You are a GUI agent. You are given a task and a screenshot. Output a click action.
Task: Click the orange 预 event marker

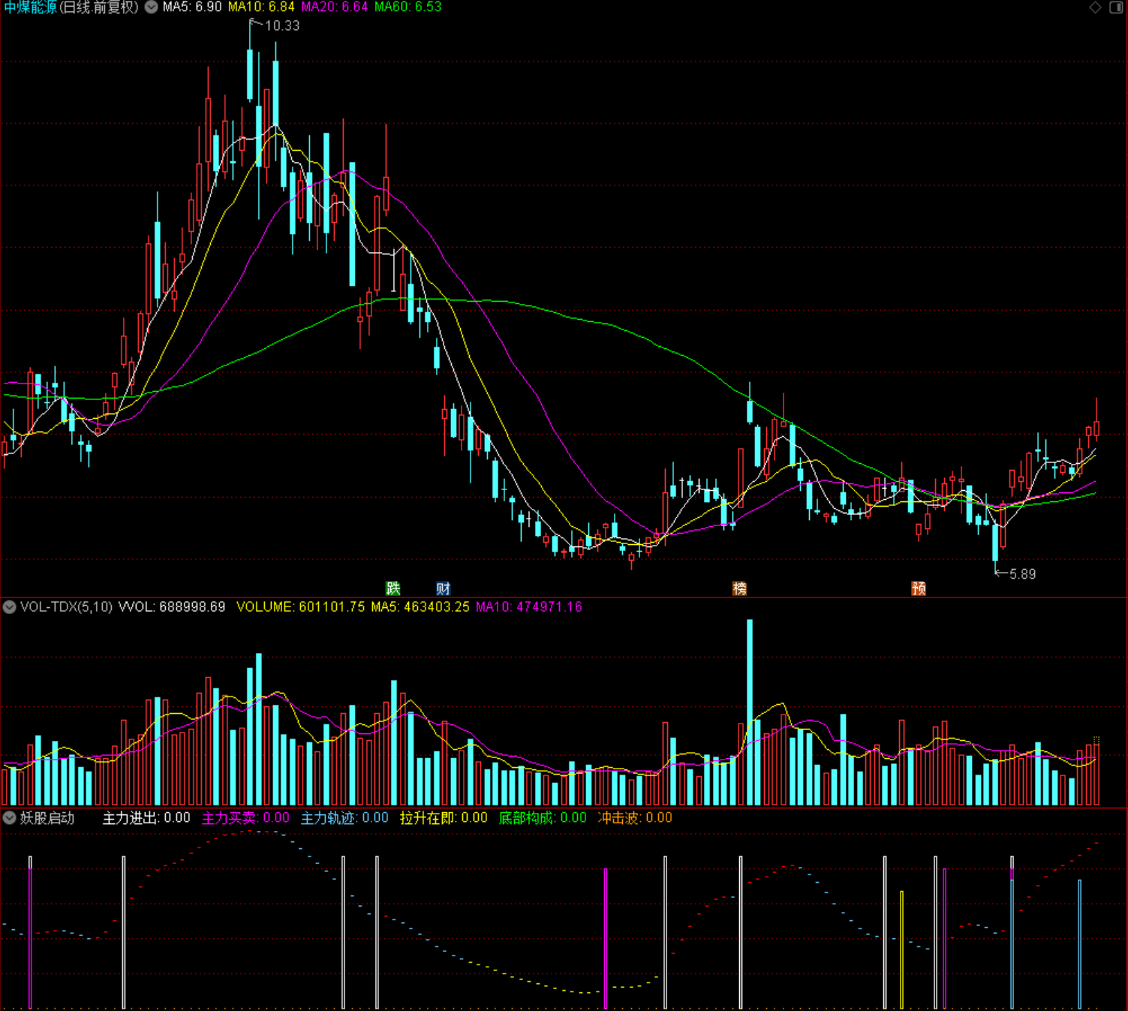pyautogui.click(x=919, y=588)
